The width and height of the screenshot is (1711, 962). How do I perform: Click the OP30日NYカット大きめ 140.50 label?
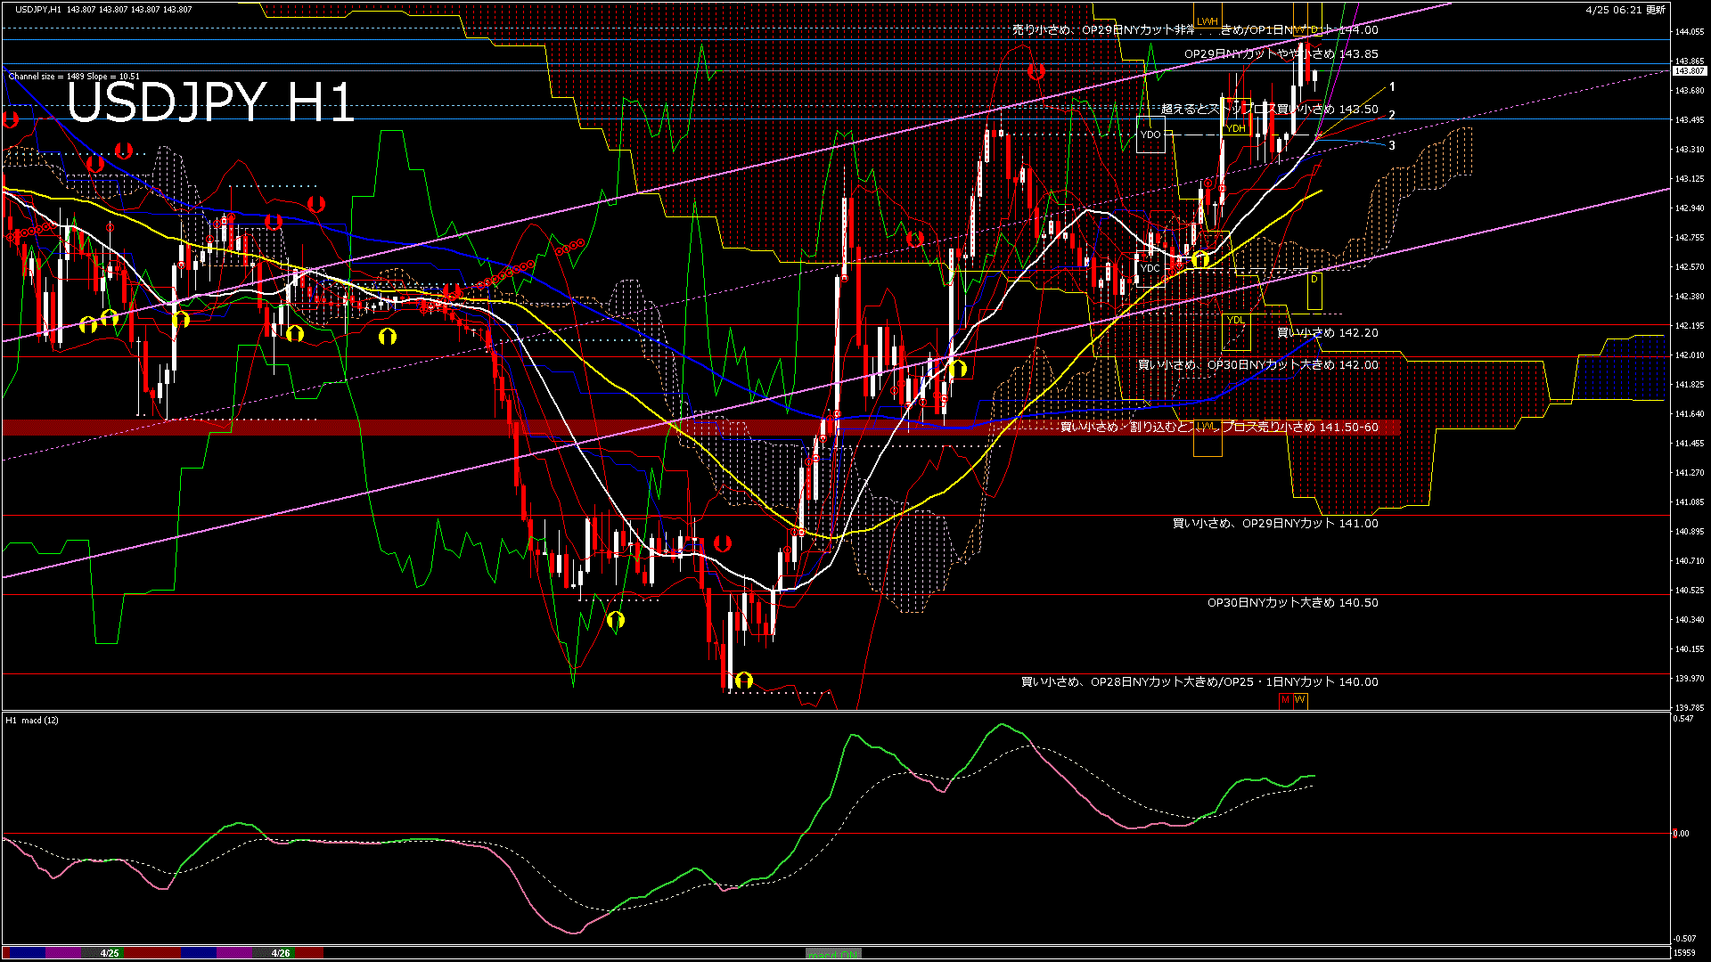click(x=1292, y=603)
